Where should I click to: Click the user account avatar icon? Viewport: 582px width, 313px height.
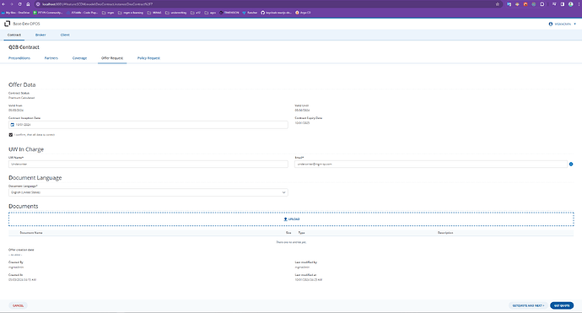pyautogui.click(x=551, y=24)
